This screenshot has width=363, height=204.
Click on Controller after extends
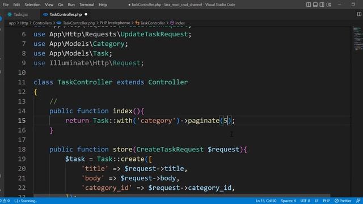pyautogui.click(x=168, y=82)
